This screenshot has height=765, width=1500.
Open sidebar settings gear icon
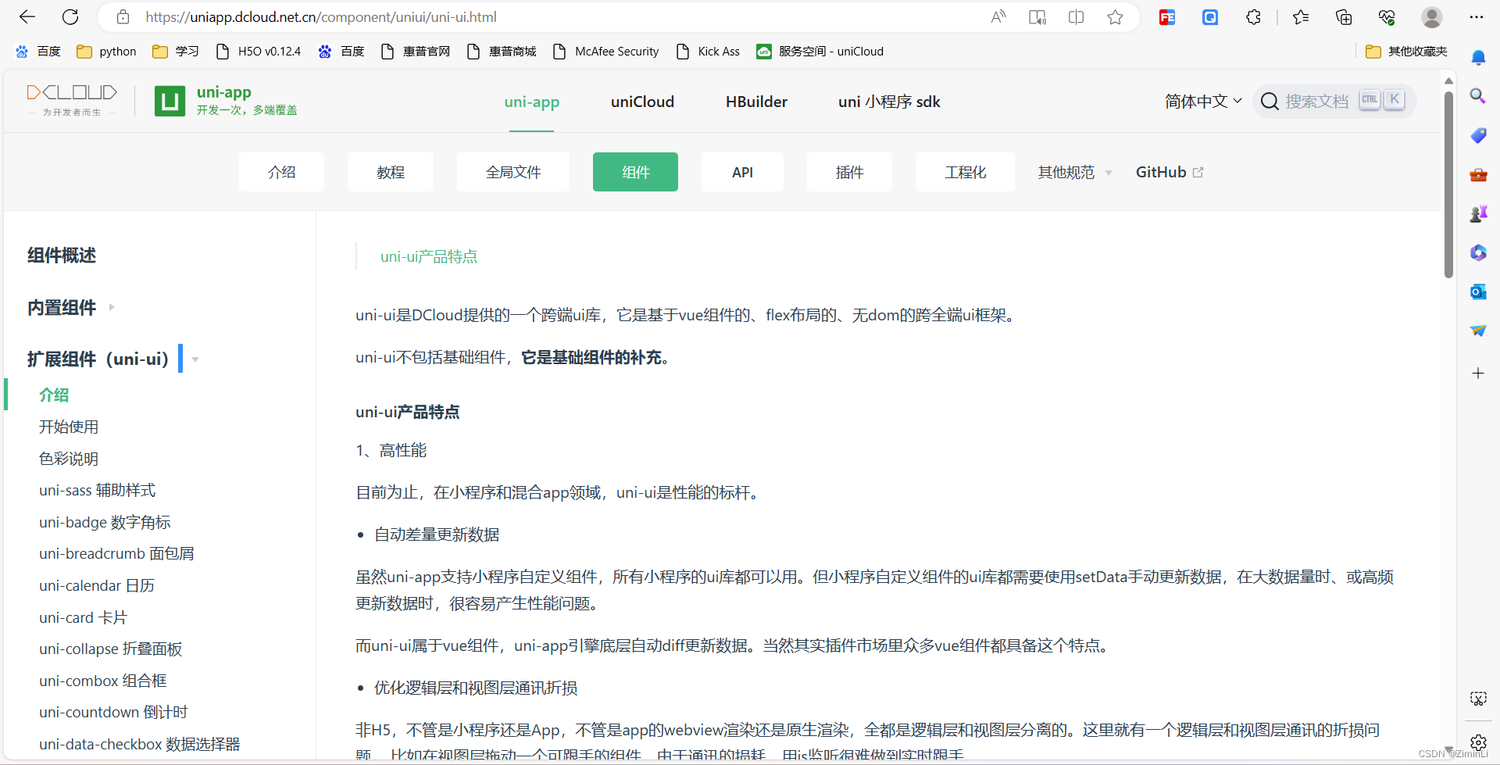[1478, 742]
